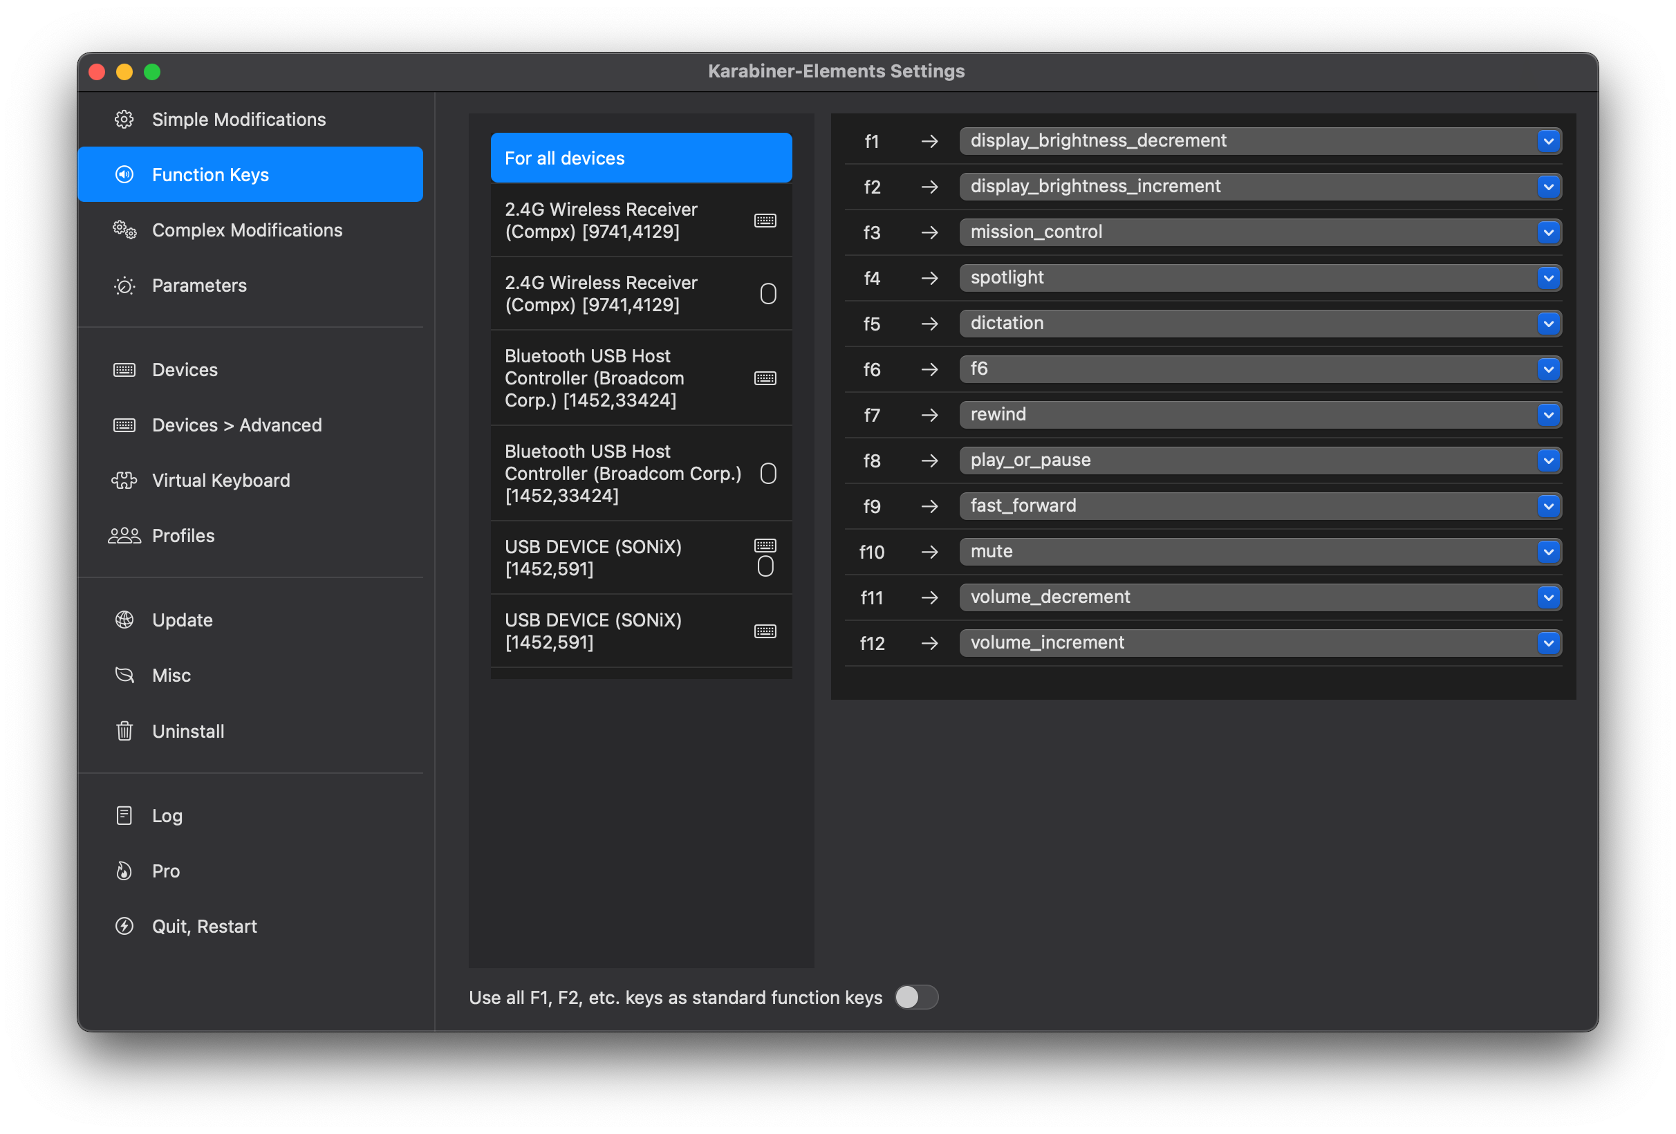Click the Uninstall trash icon
The height and width of the screenshot is (1134, 1676).
124,732
